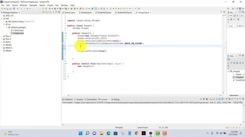Image resolution: width=245 pixels, height=137 pixels.
Task: Select Image2.java in Package Explorer
Action: pyautogui.click(x=18, y=33)
